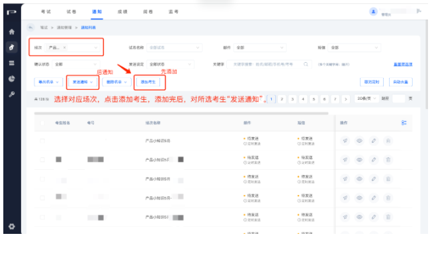The width and height of the screenshot is (432, 257).
Task: Check the fifth row's checkbox
Action: point(42,217)
